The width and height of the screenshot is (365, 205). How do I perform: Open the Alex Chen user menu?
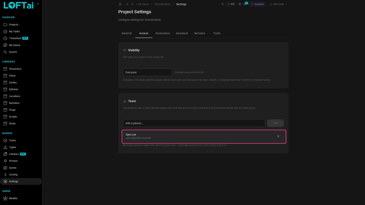pos(278,4)
